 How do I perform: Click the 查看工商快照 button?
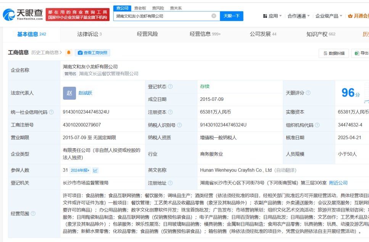[92, 53]
